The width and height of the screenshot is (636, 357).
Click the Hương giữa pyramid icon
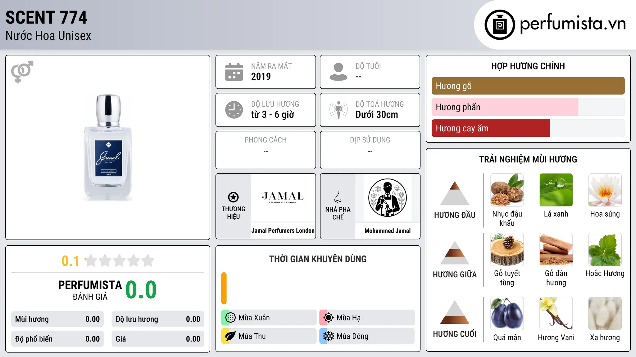point(455,253)
